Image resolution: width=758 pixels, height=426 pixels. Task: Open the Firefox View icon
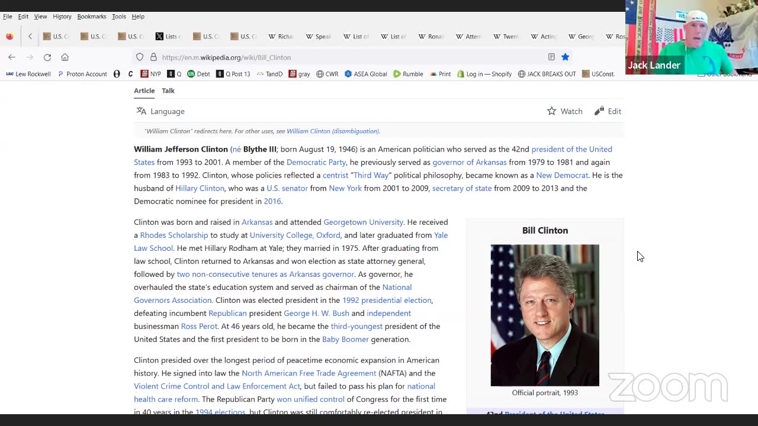(x=9, y=36)
